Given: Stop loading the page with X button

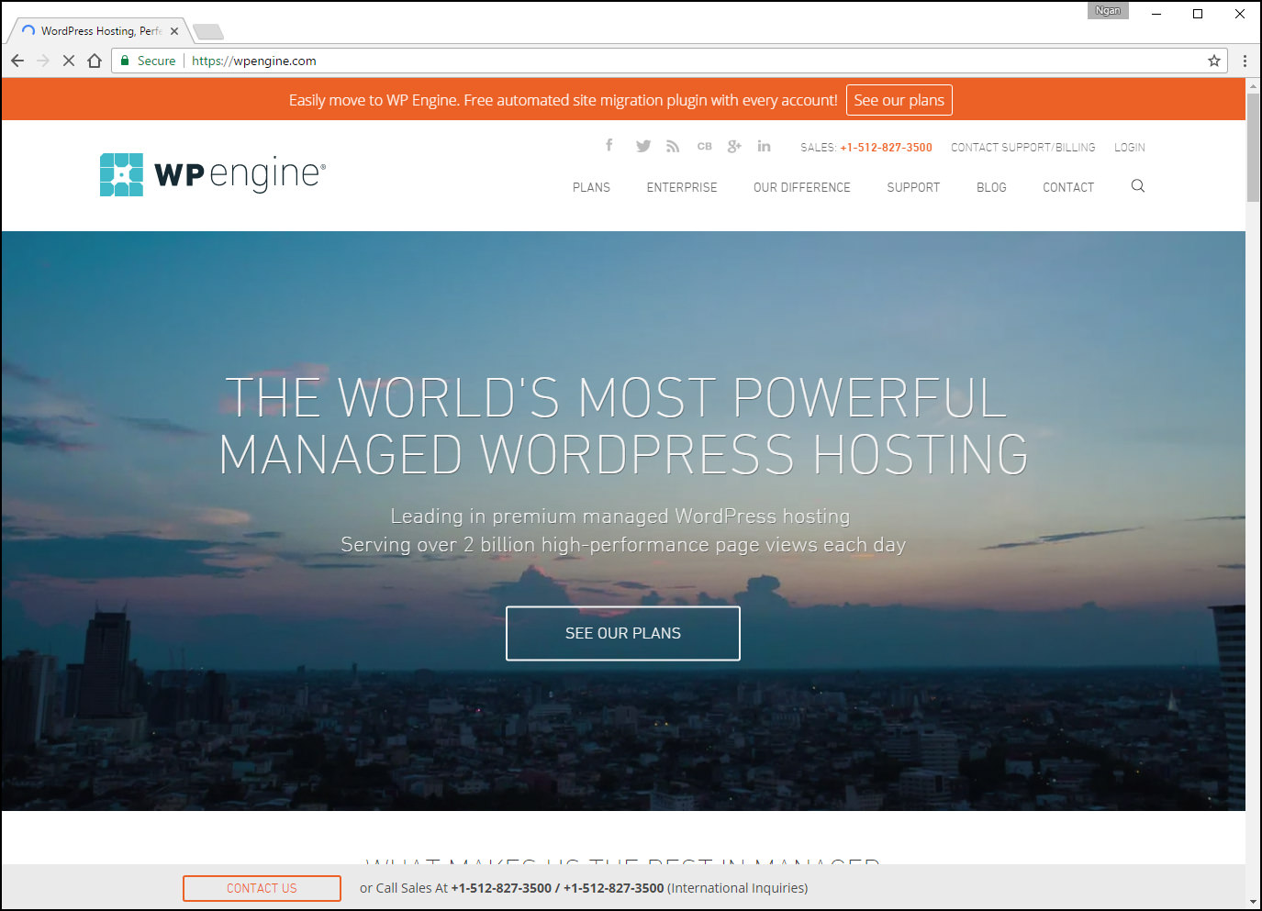Looking at the screenshot, I should [68, 61].
